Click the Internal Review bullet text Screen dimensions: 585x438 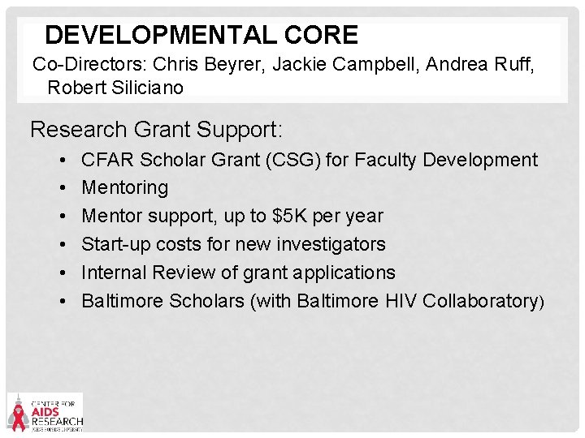238,273
